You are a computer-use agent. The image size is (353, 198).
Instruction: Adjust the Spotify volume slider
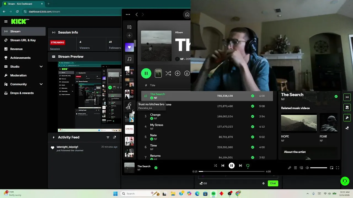(319, 168)
